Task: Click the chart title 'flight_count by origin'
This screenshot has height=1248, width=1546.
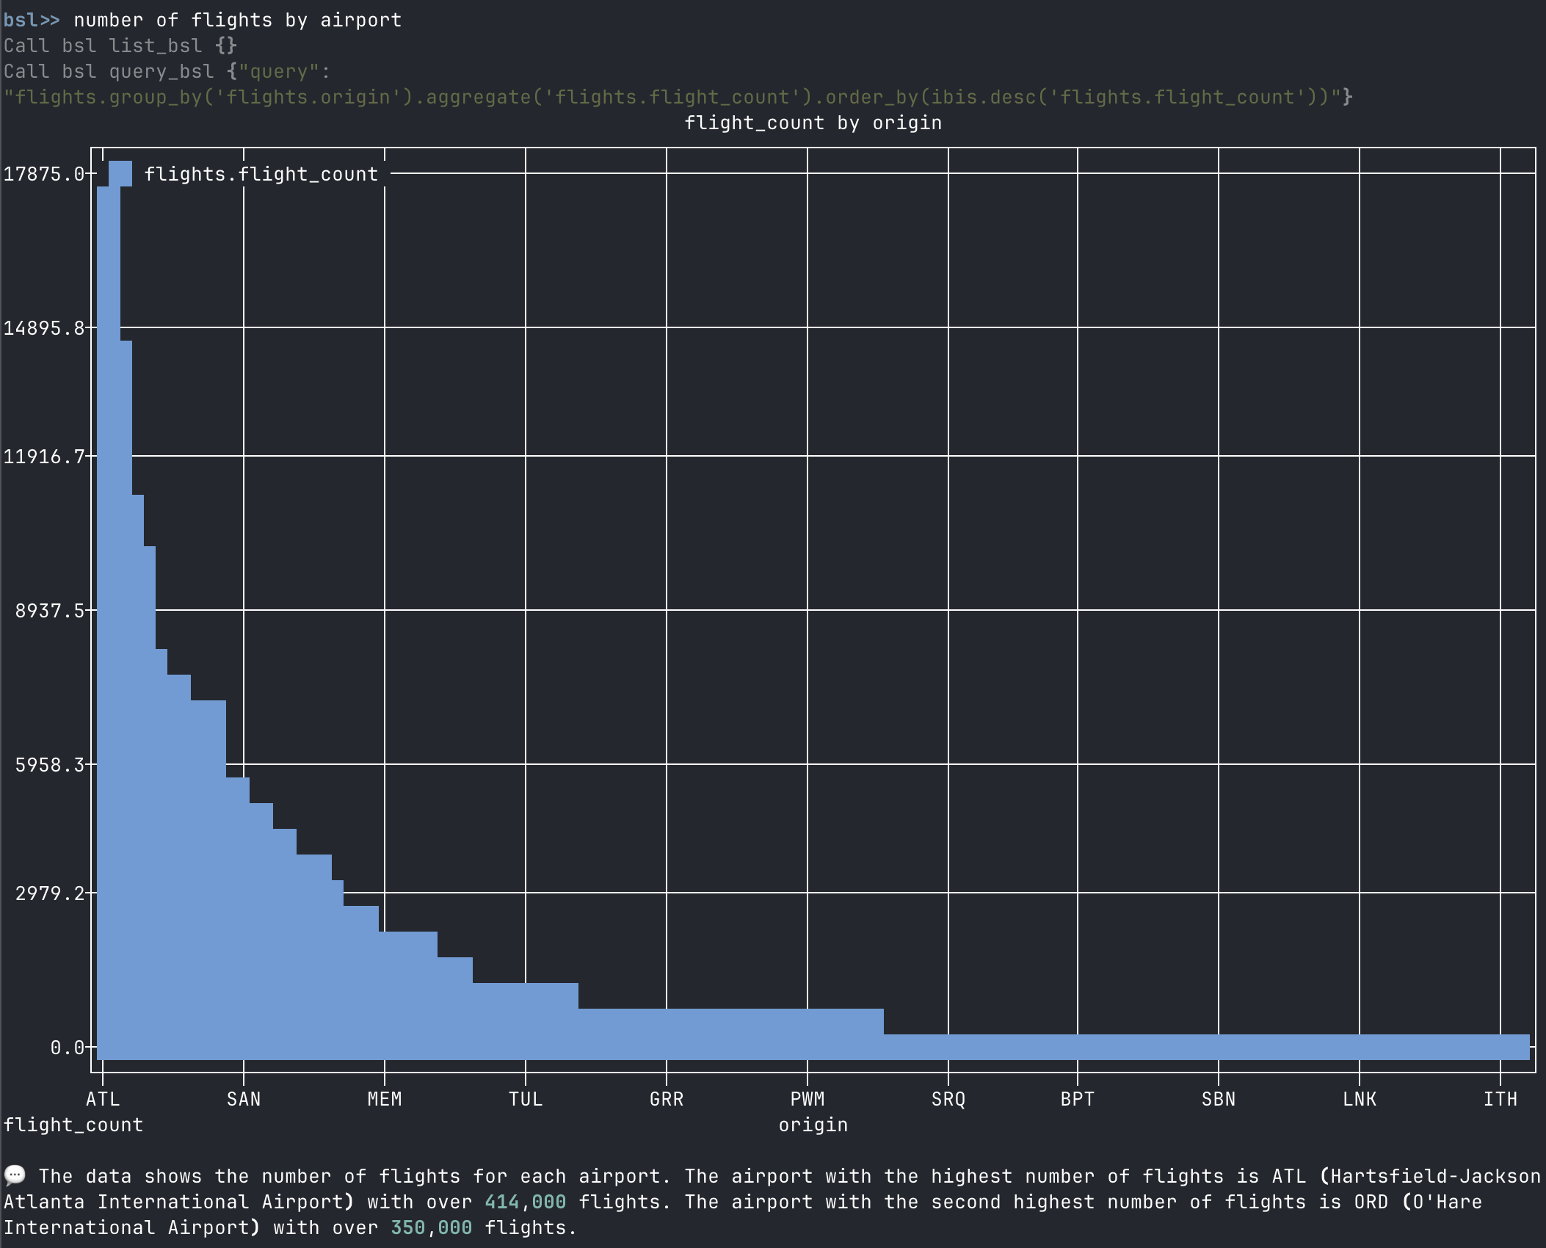Action: (813, 123)
